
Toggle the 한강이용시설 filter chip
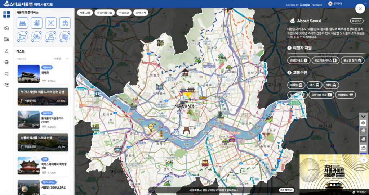tap(105, 13)
